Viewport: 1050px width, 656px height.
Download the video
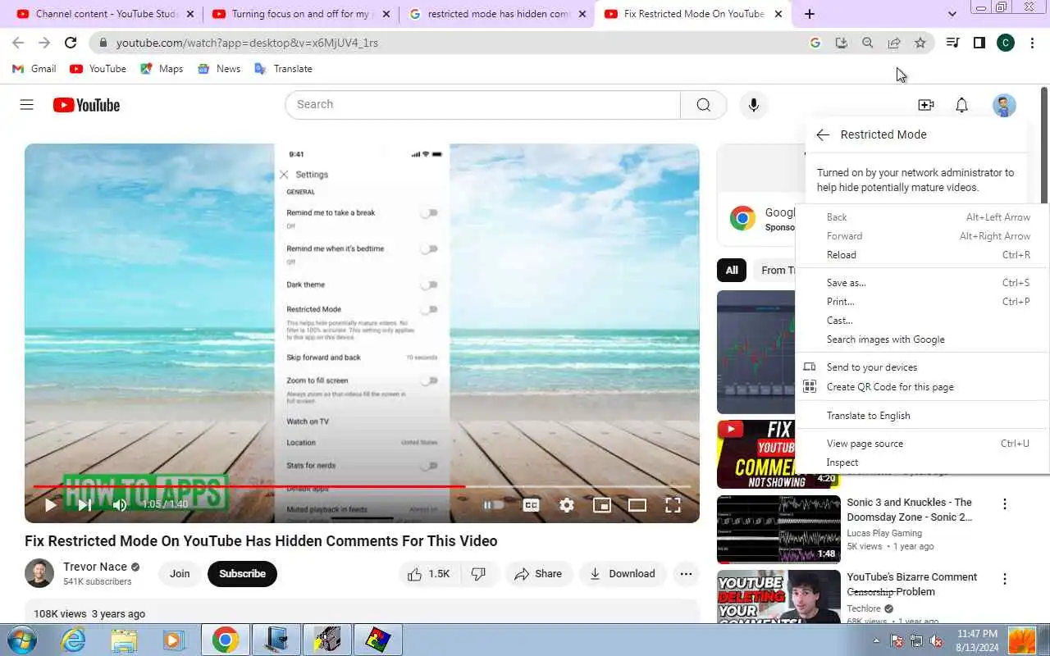[622, 574]
